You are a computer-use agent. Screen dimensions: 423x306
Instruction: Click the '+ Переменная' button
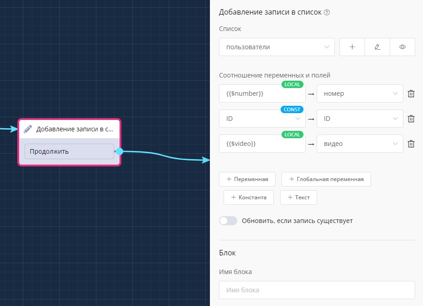point(247,179)
